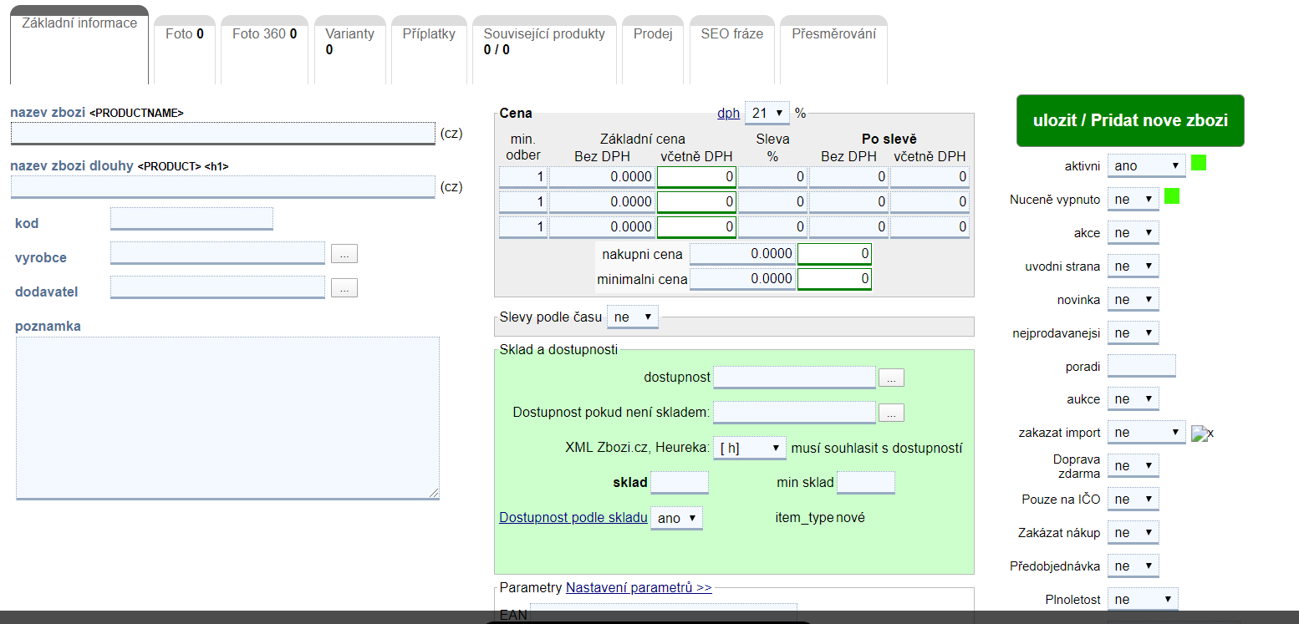Screen dimensions: 1299x624
Task: Open Nastavení parametrů link
Action: click(x=639, y=587)
